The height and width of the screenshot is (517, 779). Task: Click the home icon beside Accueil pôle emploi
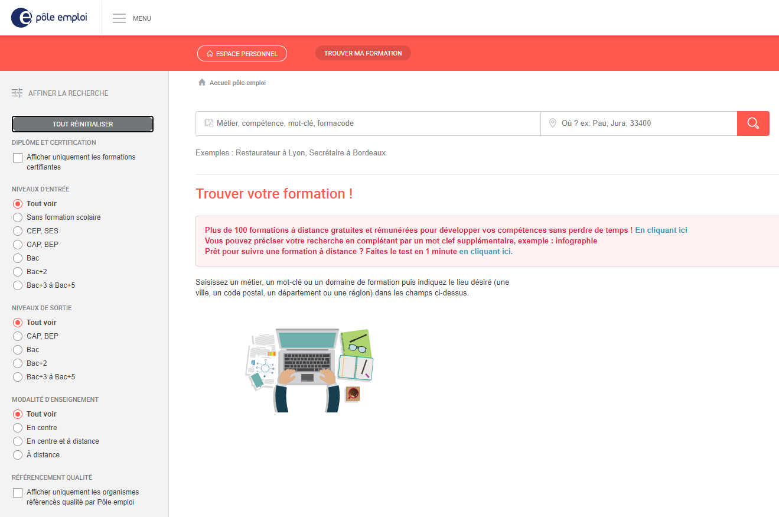202,83
